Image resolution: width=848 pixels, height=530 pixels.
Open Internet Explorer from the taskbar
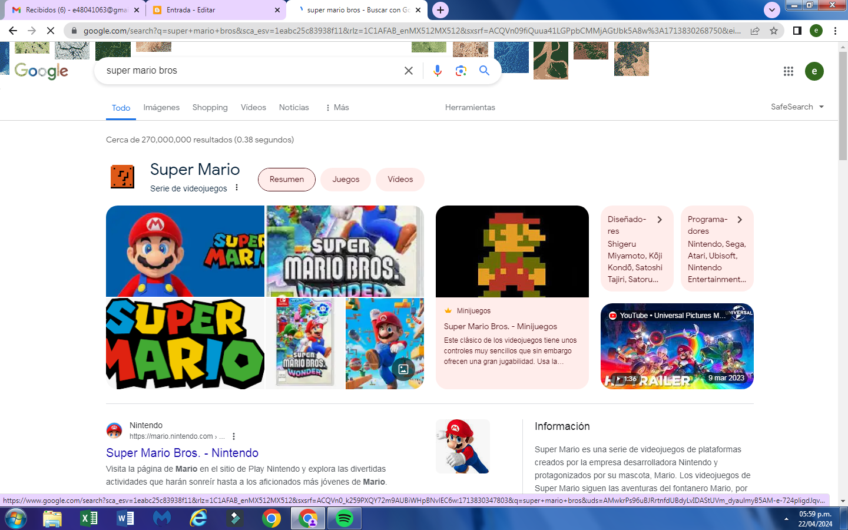[198, 518]
